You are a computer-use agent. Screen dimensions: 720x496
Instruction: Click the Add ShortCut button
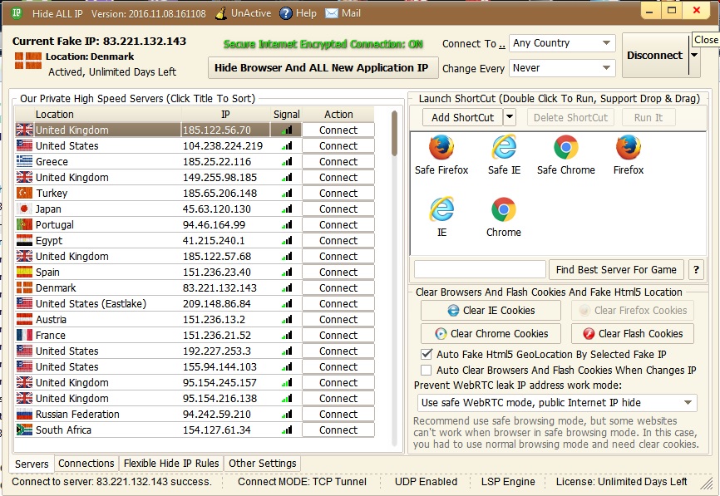click(462, 117)
